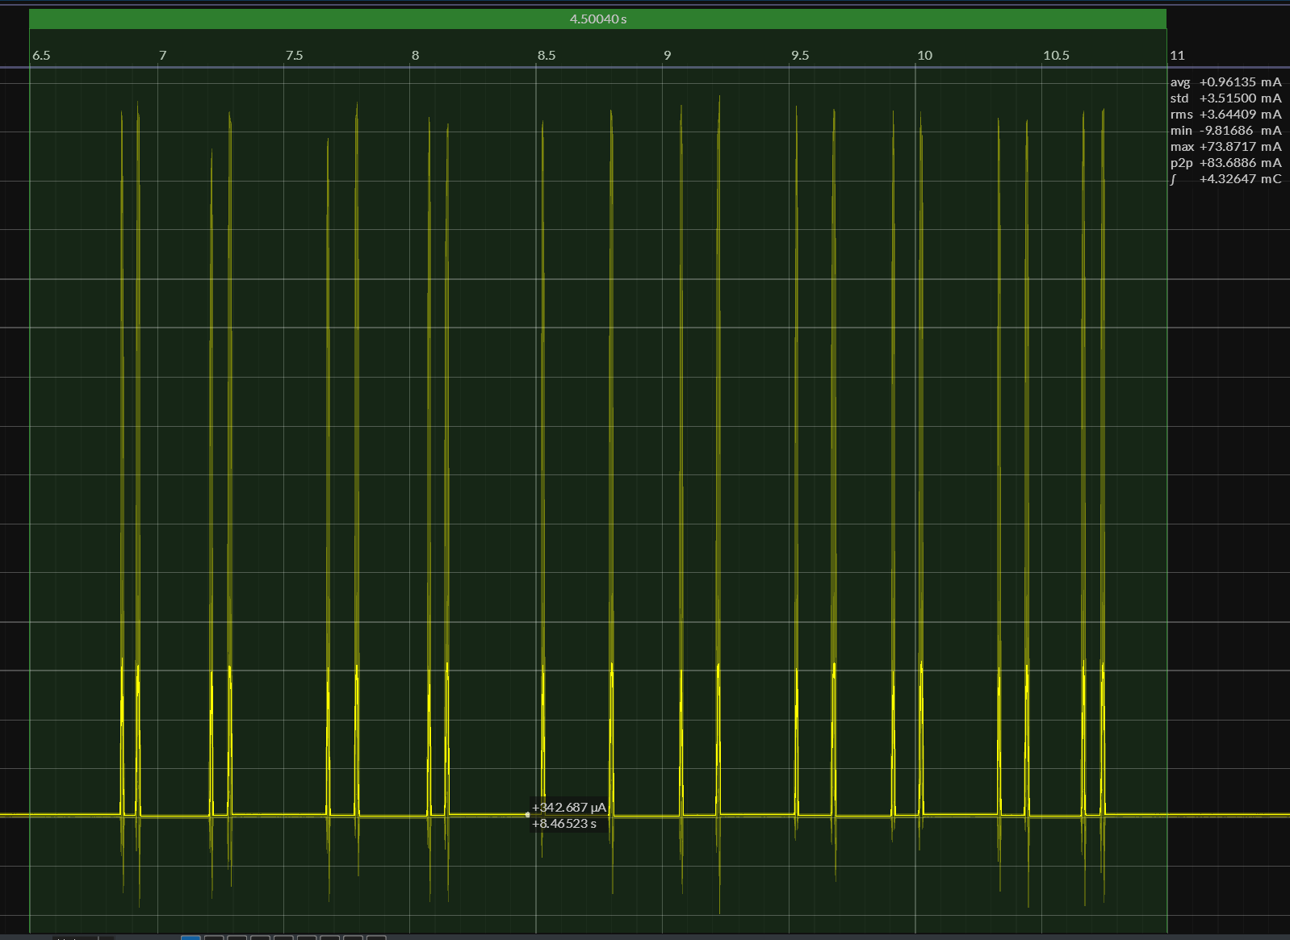Select the avg +0.96135 mA statistic
The width and height of the screenshot is (1290, 940).
click(1225, 82)
